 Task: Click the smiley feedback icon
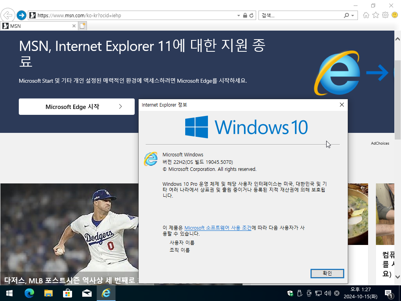395,15
